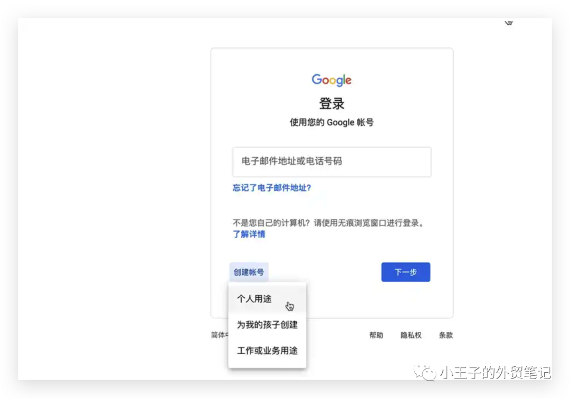Image resolution: width=570 pixels, height=398 pixels.
Task: Click the 创建帐号 button
Action: click(249, 272)
